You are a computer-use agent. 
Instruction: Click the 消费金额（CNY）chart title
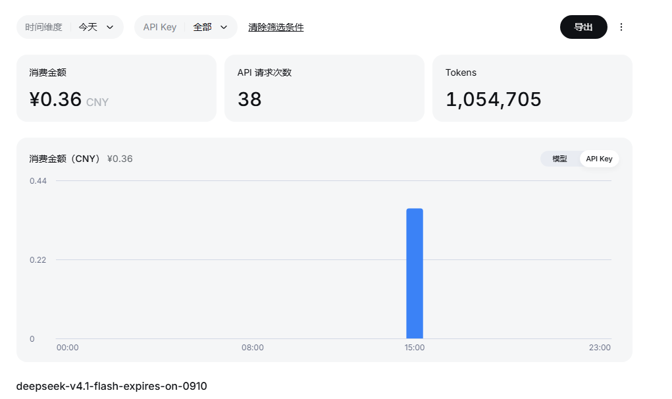pos(65,159)
